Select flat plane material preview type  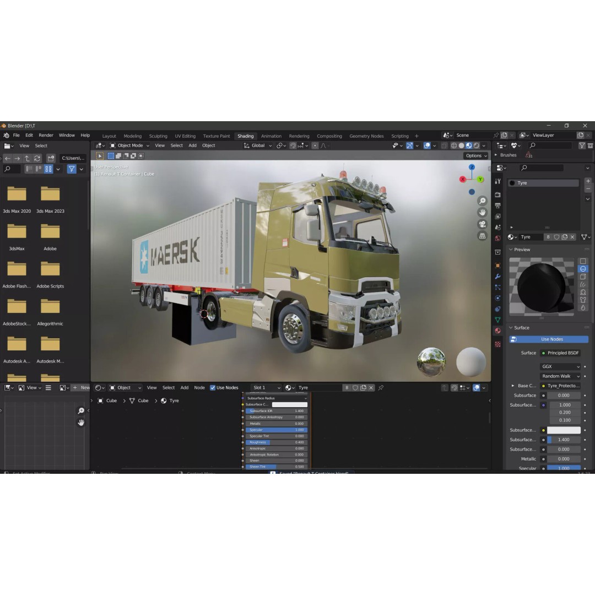[583, 261]
